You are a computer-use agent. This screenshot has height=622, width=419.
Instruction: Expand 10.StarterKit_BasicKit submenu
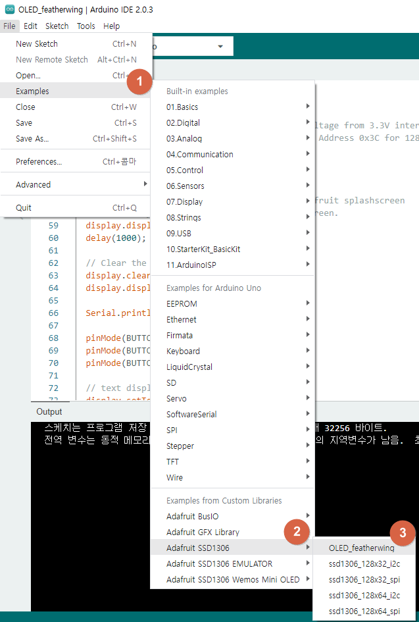(x=233, y=249)
